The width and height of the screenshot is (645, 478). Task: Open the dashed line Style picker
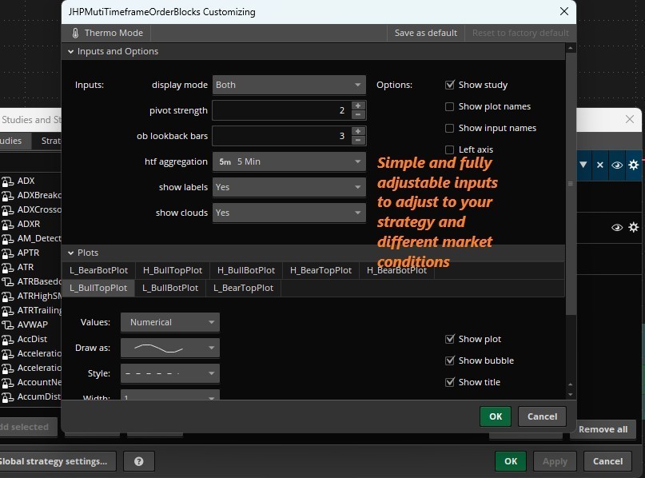pyautogui.click(x=169, y=373)
